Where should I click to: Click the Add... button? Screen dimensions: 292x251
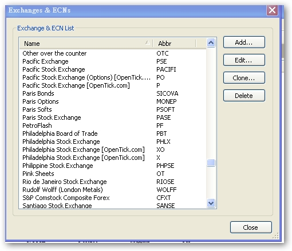[x=244, y=42]
